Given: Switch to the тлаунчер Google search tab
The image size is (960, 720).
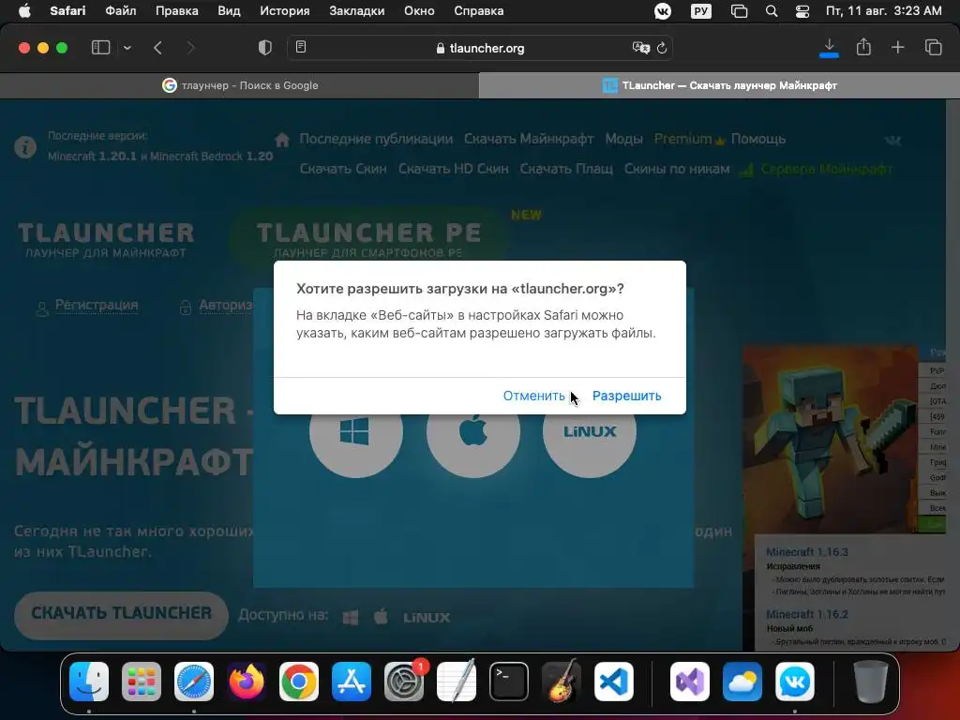Looking at the screenshot, I should (239, 85).
